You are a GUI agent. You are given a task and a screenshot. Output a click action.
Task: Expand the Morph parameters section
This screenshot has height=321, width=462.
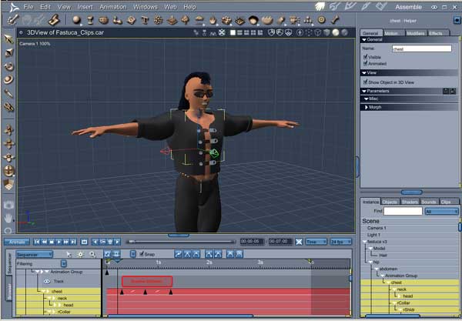point(367,107)
